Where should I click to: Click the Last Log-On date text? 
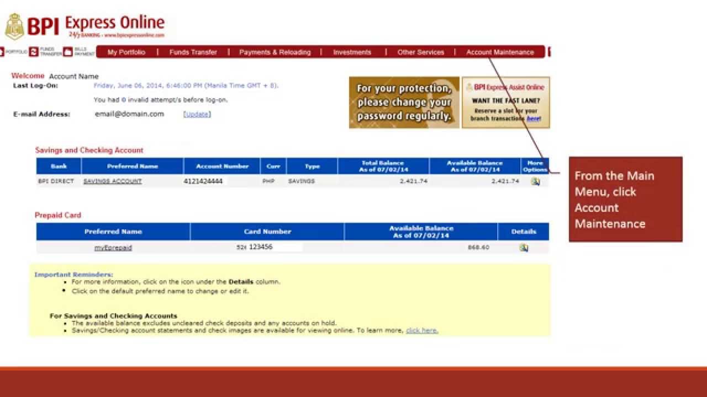[186, 85]
